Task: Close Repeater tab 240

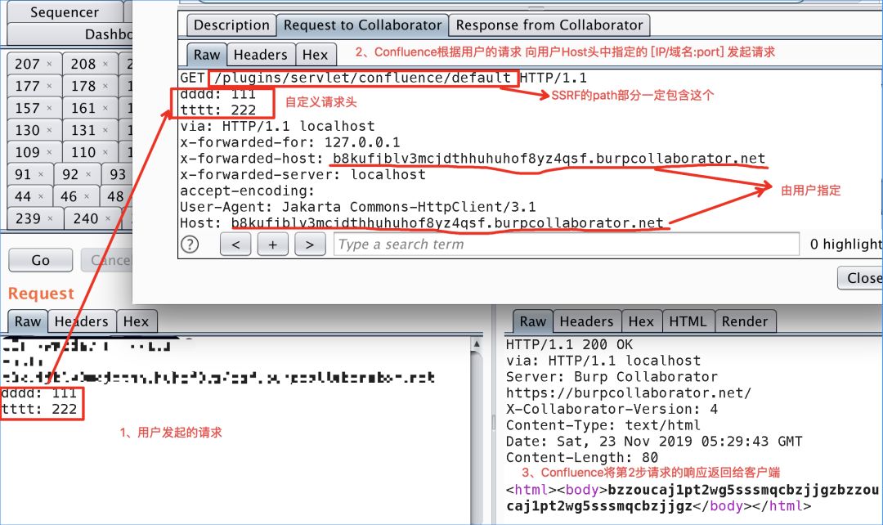Action: tap(108, 218)
